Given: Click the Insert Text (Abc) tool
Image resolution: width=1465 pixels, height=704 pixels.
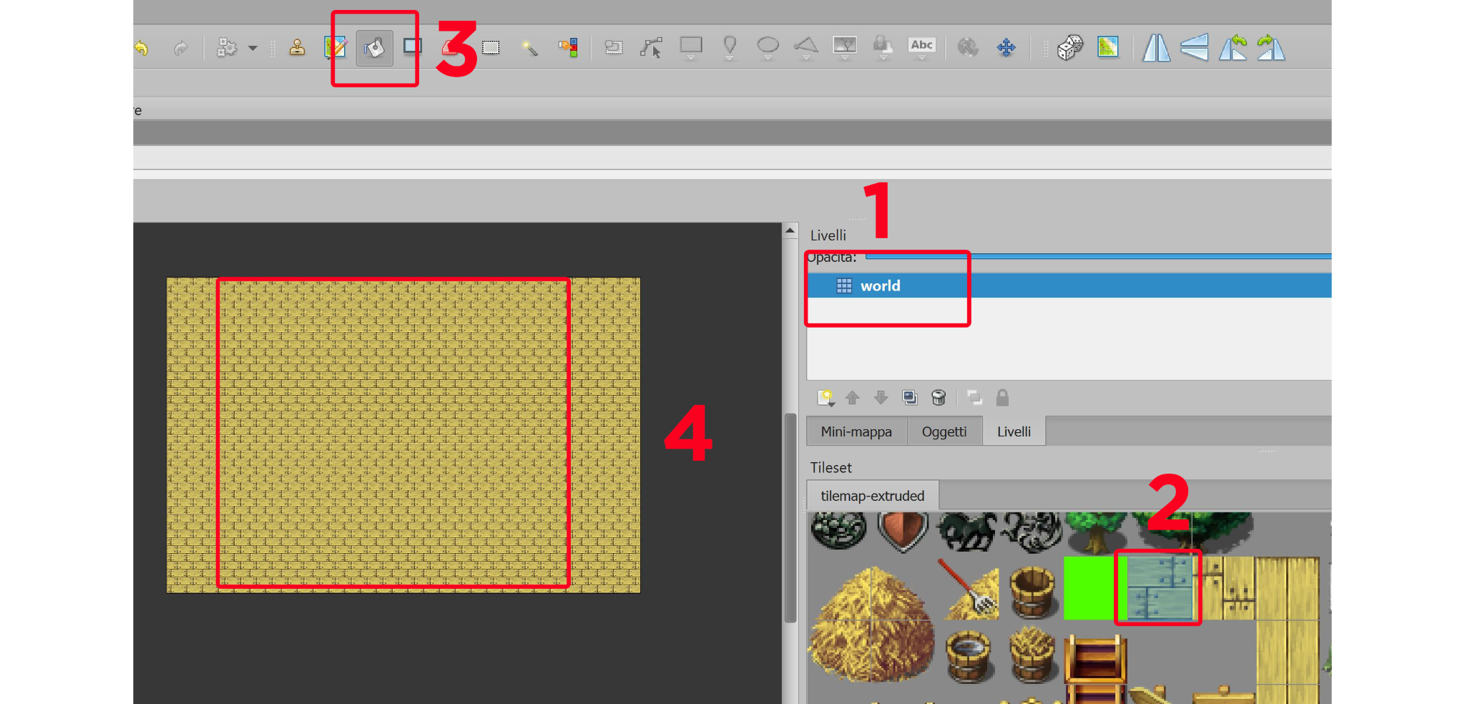Looking at the screenshot, I should pos(921,47).
